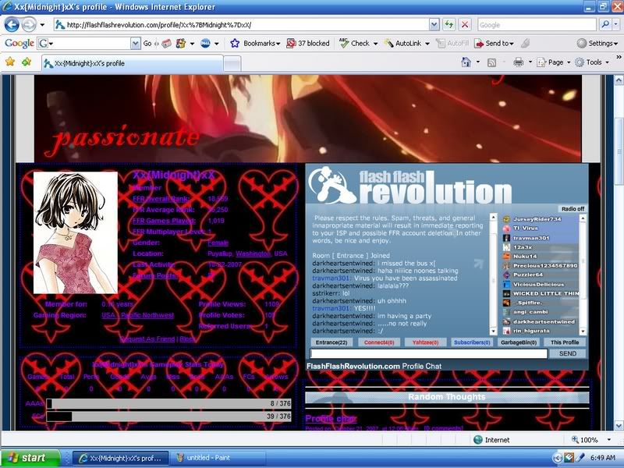Click the chat message input field
Screen dimensions: 624x468
[428, 353]
